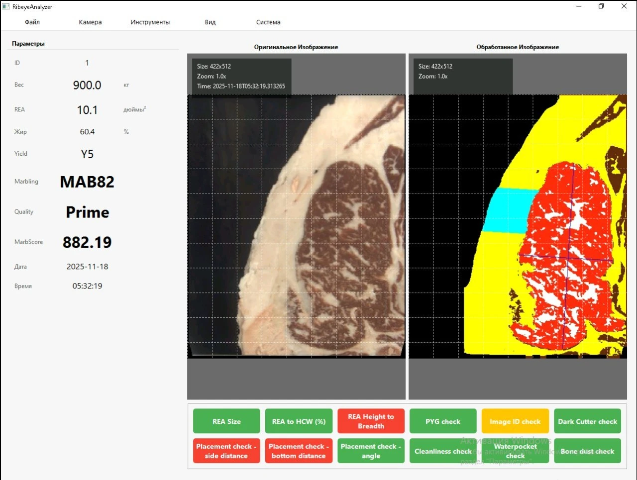Select Placement check - angle button
637x480 pixels.
tap(371, 451)
